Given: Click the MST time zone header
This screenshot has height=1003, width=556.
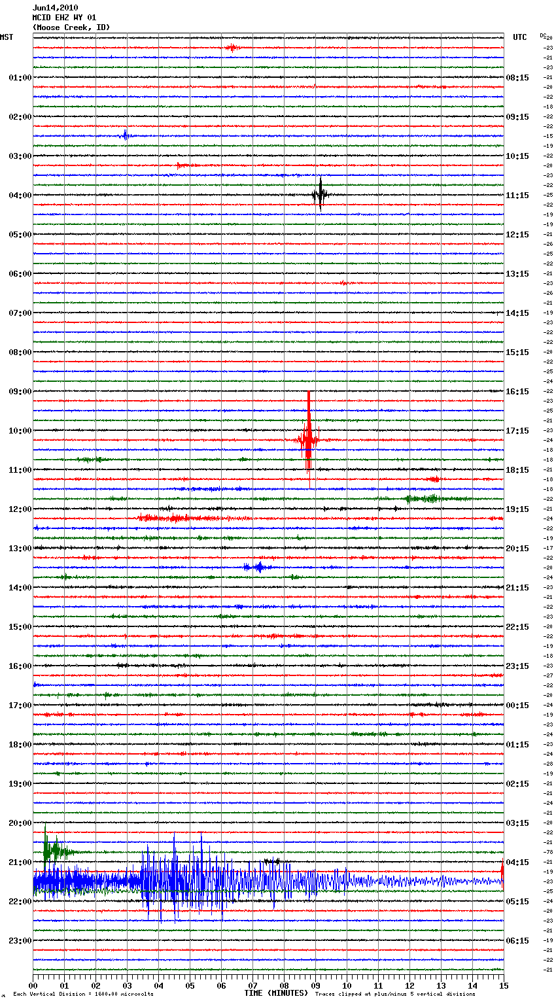Looking at the screenshot, I should (x=7, y=37).
